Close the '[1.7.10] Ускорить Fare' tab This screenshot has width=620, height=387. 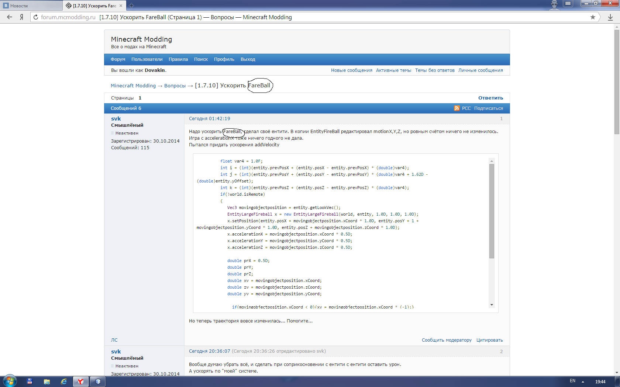(x=121, y=6)
